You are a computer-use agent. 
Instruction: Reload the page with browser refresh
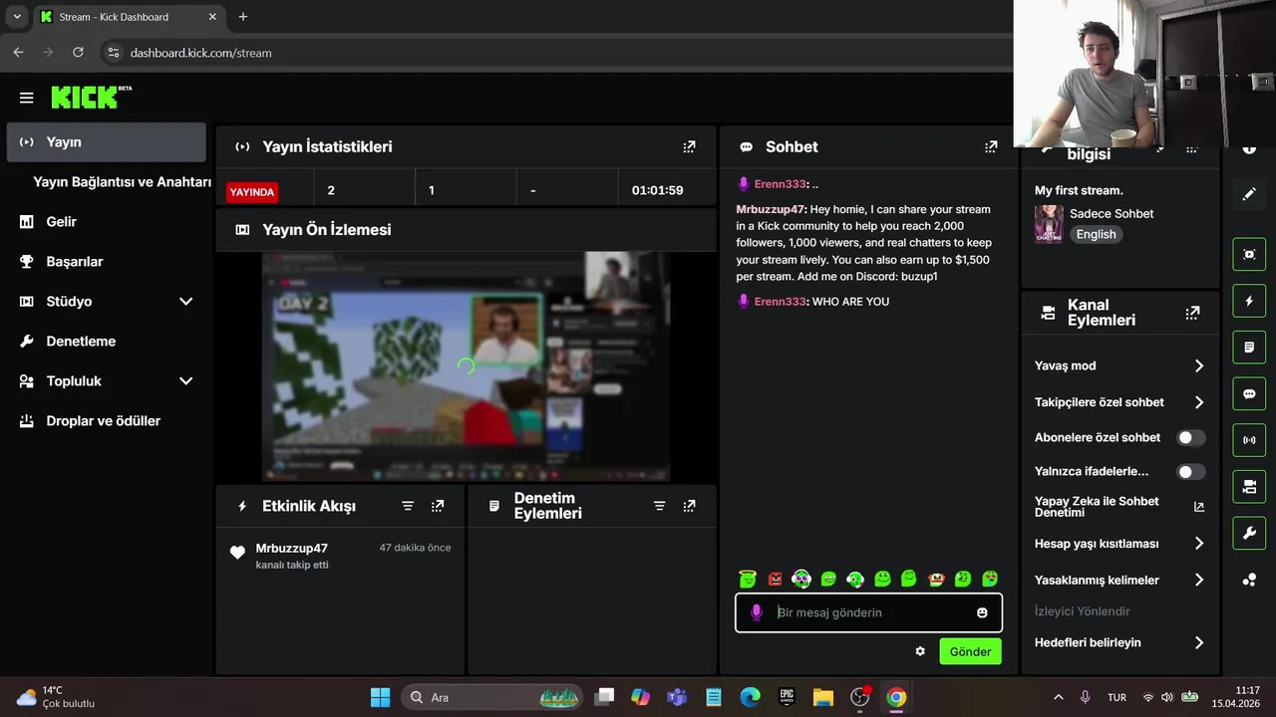pos(79,52)
